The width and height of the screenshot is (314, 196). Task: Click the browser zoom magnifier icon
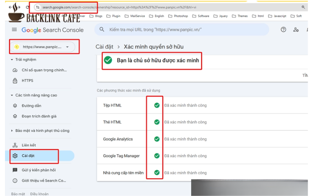click(x=303, y=7)
